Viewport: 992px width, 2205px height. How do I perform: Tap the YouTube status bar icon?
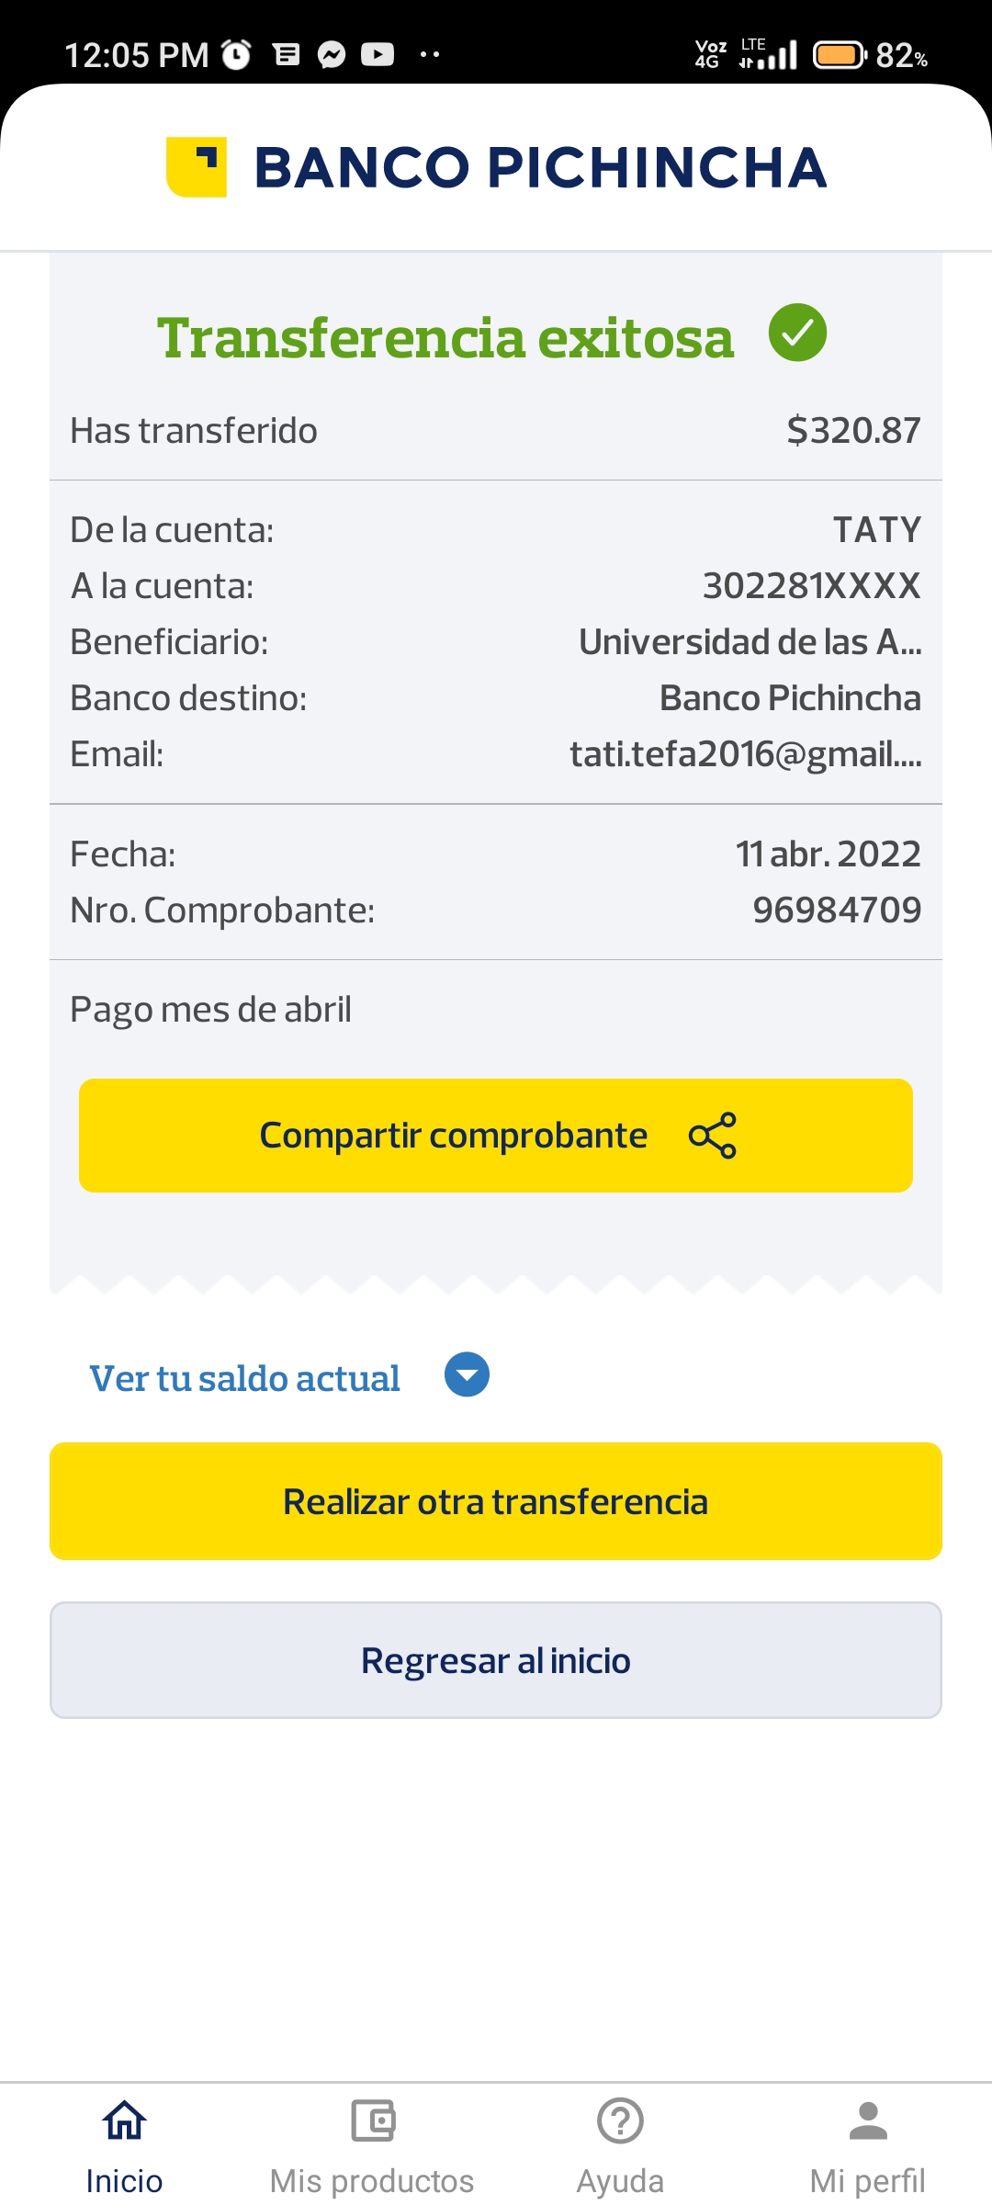coord(378,55)
